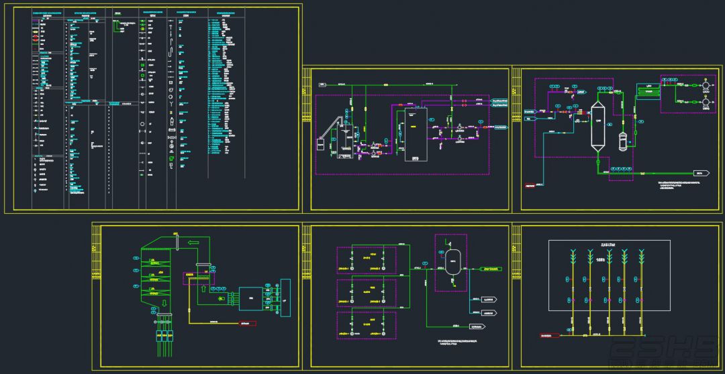Click the yellow ellipse symbol in the legend sheet
The image size is (725, 374).
tap(35, 34)
